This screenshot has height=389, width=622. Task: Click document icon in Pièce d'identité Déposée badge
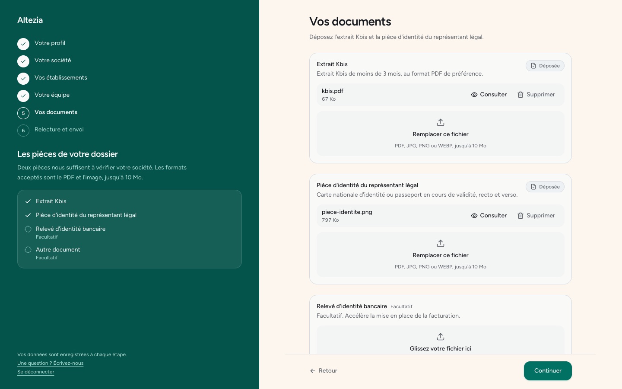533,187
